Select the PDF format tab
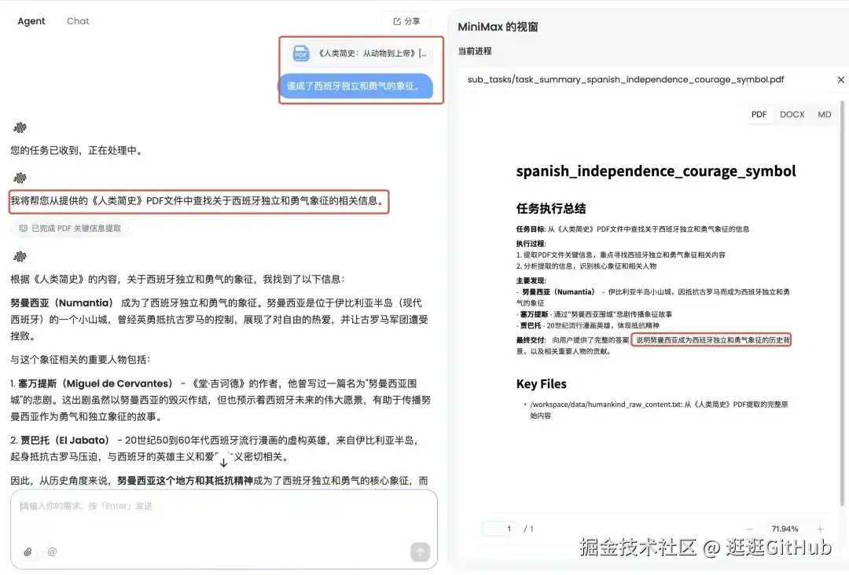 point(759,114)
